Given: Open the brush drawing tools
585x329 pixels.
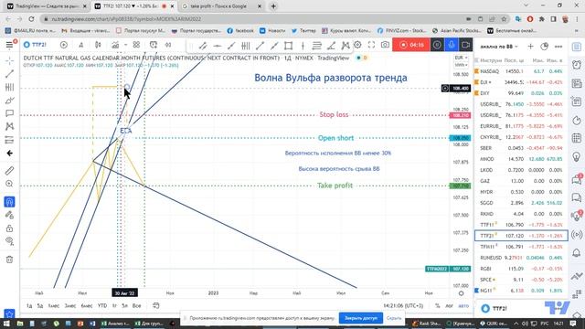Looking at the screenshot, I should 9,100.
